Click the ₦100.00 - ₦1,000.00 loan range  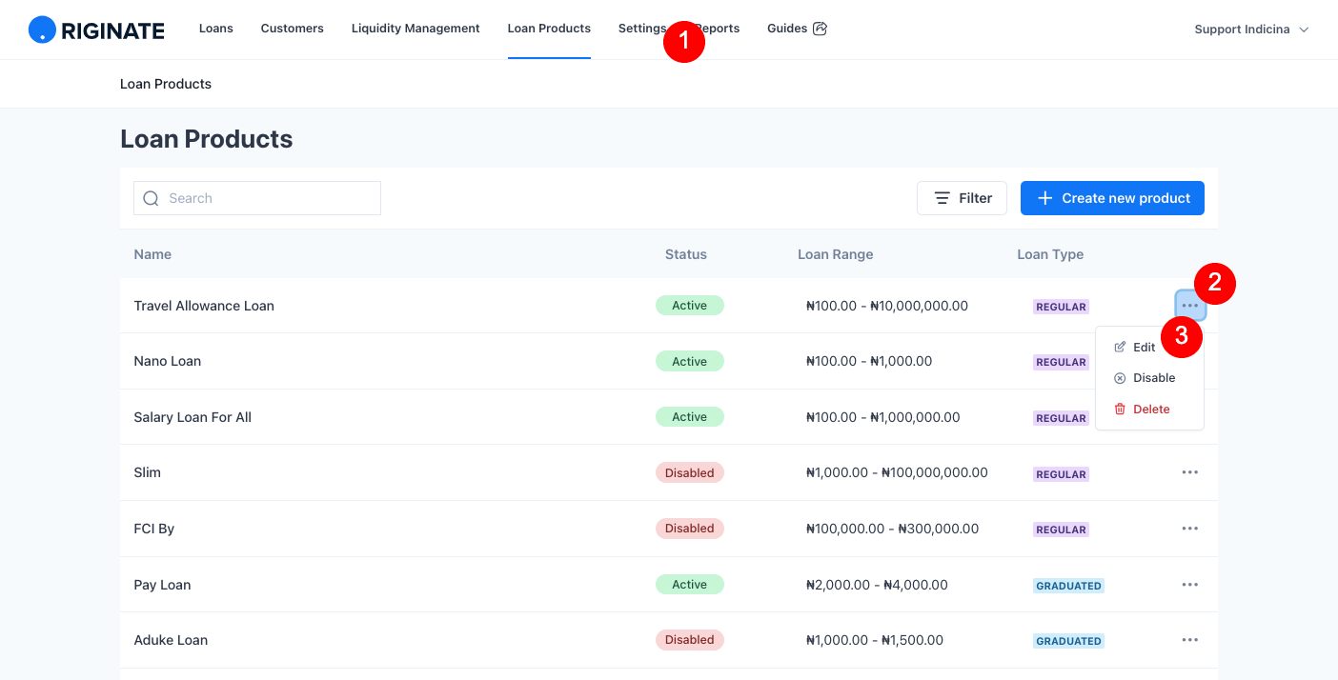point(869,361)
